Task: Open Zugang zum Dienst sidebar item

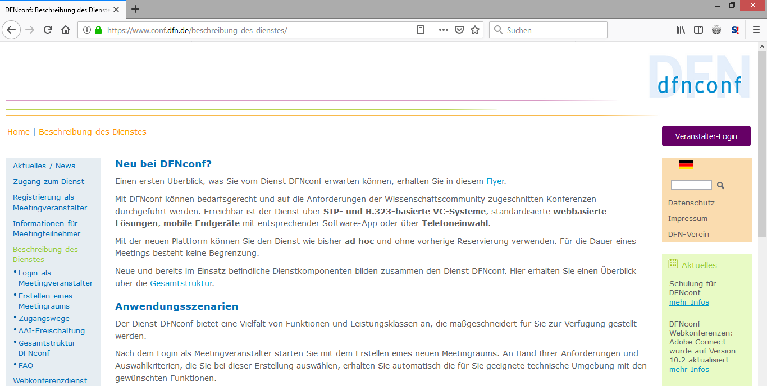Action: (49, 181)
